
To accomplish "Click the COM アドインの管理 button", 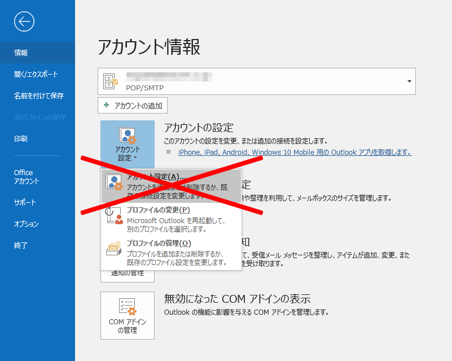I will point(128,315).
